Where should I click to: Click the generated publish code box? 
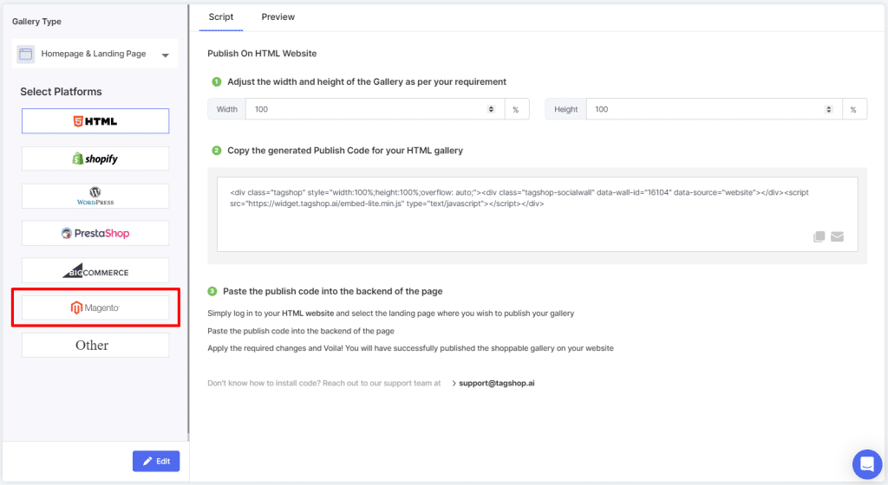(520, 208)
